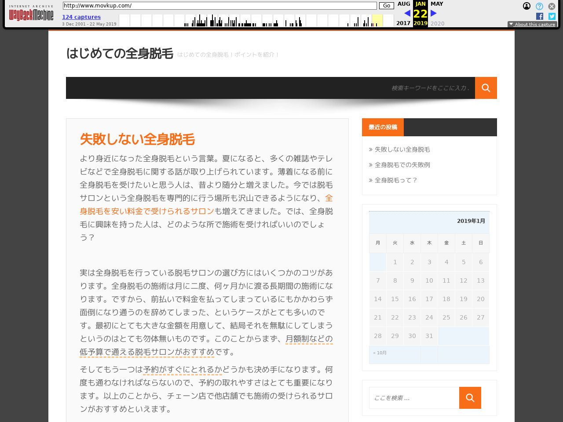Click the sidebar search magnifier button

point(470,398)
